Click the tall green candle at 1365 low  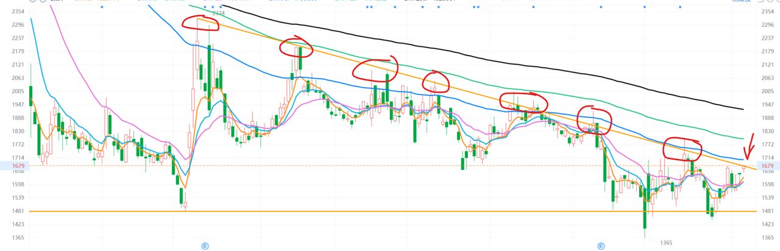645,207
